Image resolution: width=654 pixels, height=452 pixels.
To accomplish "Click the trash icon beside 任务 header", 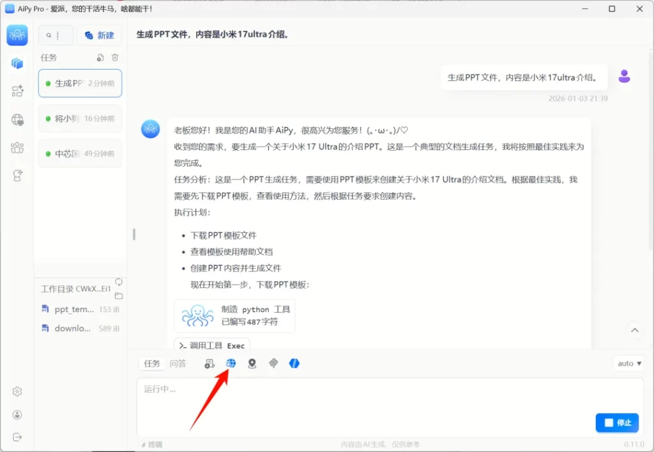I will pos(115,57).
